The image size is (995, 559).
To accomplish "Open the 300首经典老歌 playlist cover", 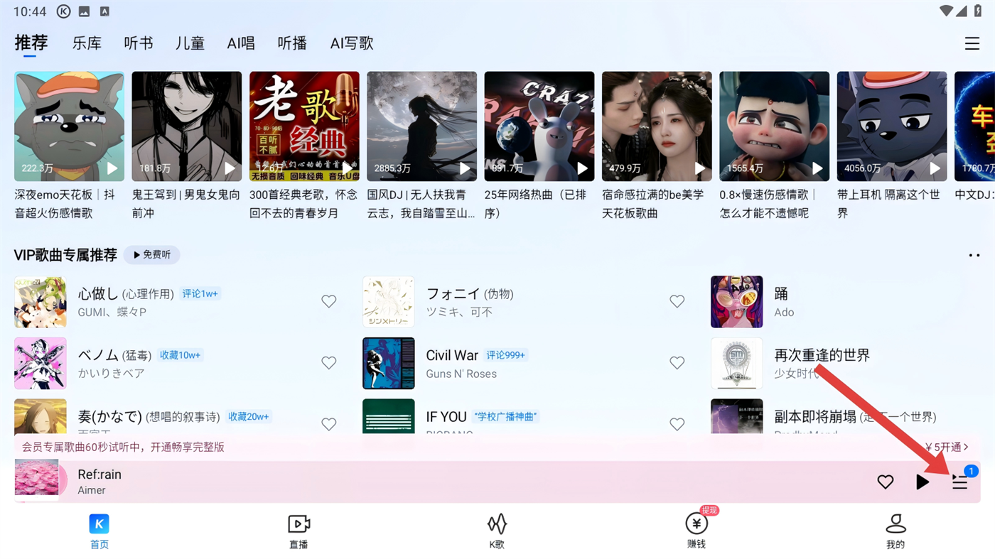I will [304, 126].
